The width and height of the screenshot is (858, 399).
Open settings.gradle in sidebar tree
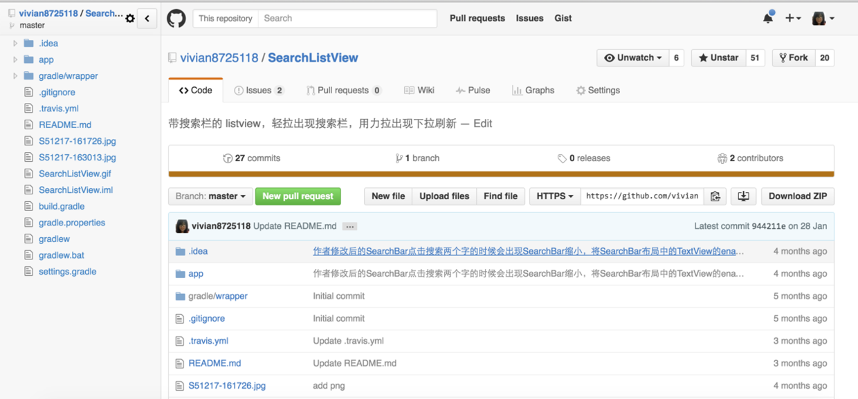click(68, 272)
